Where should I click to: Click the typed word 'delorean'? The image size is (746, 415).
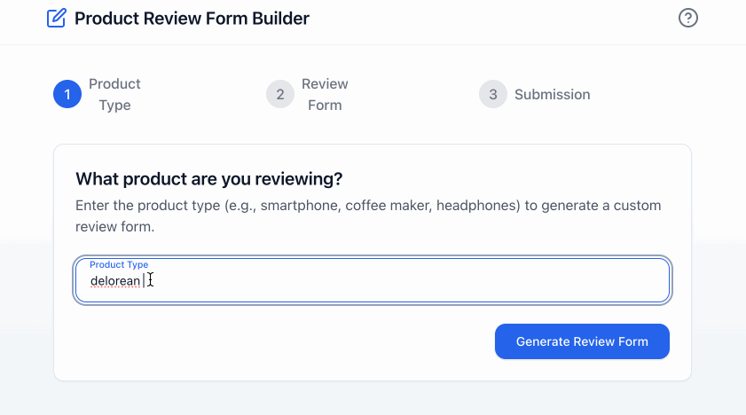click(115, 281)
